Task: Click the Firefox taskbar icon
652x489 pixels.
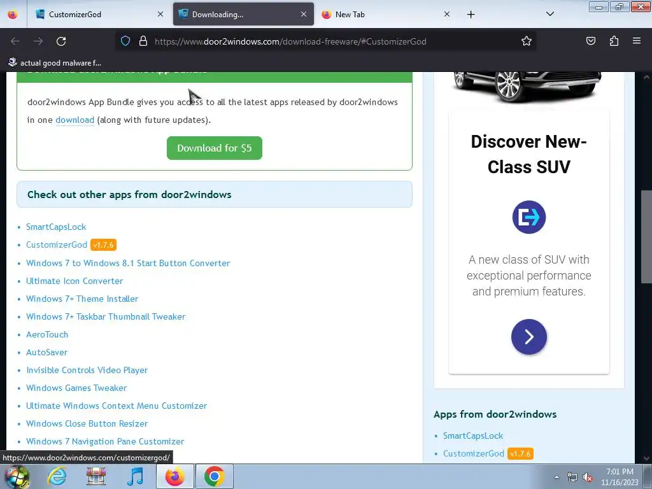Action: (x=175, y=476)
